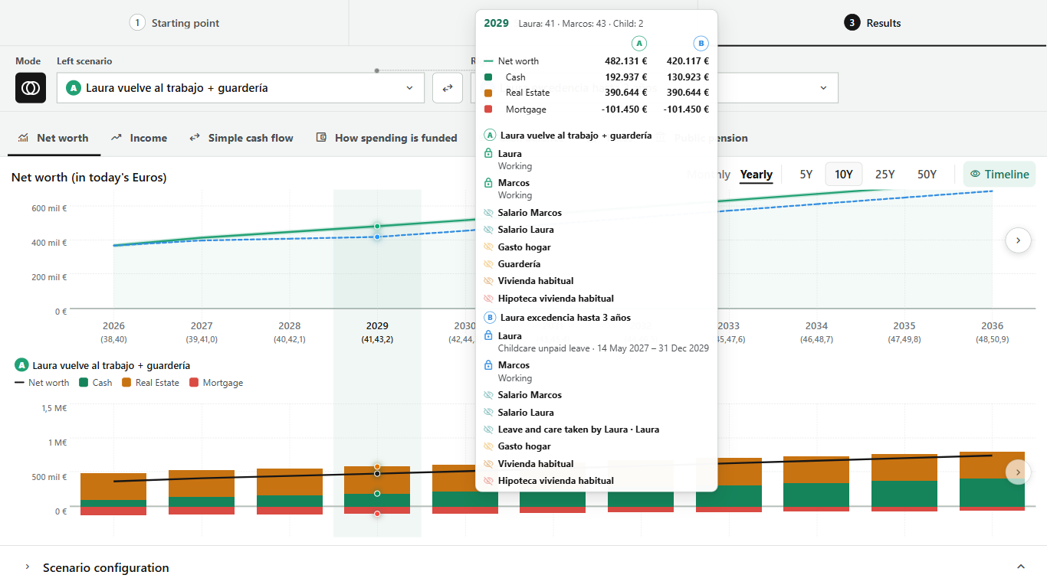Click the 2034 year label on the chart axis
1047x588 pixels.
[816, 326]
